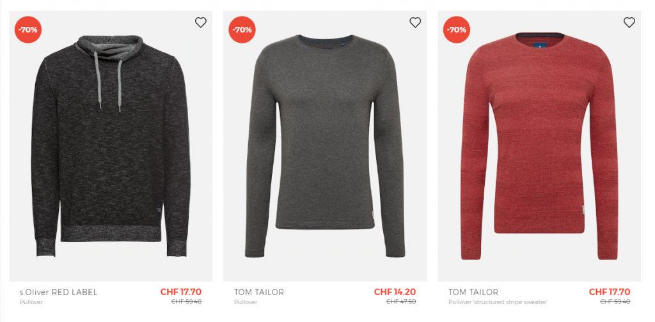Click crossed-out CHF 59.40 under s.Oliver price
This screenshot has width=655, height=322.
187,302
